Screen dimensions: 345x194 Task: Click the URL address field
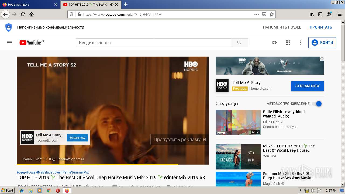[168, 14]
